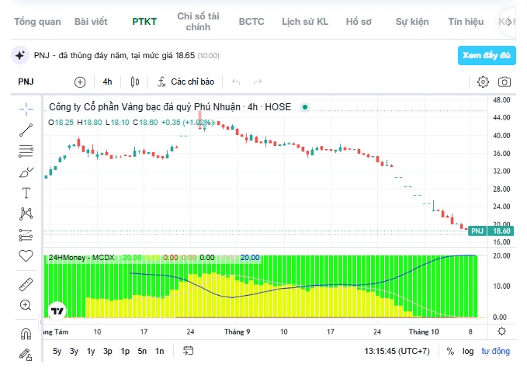Viewport: 527px width, 368px height.
Task: Open time axis settings gear icon
Action: click(x=502, y=332)
